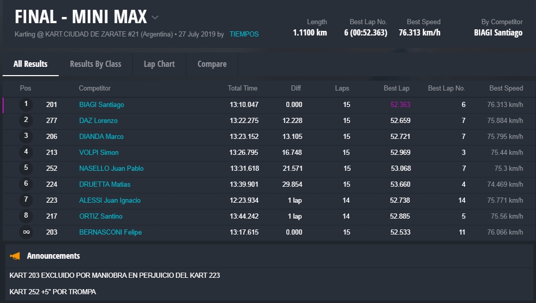536x303 pixels.
Task: Click the position 8 badge icon
Action: tap(26, 216)
